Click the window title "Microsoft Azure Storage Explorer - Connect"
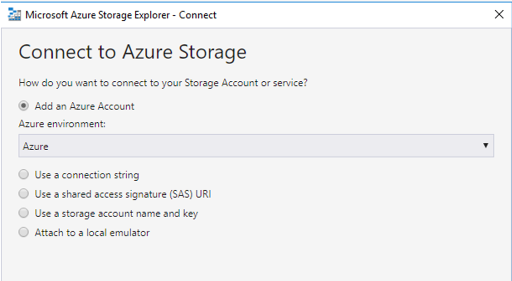Image resolution: width=512 pixels, height=281 pixels. (x=121, y=15)
